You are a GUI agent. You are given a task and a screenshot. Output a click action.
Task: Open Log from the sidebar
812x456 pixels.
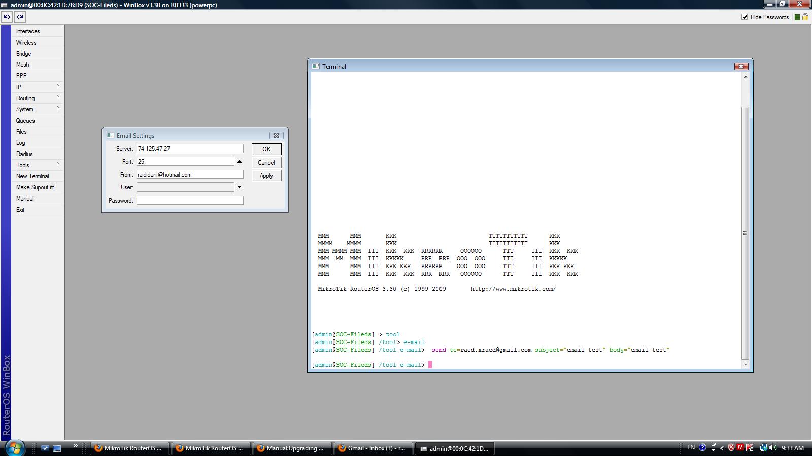[38, 143]
